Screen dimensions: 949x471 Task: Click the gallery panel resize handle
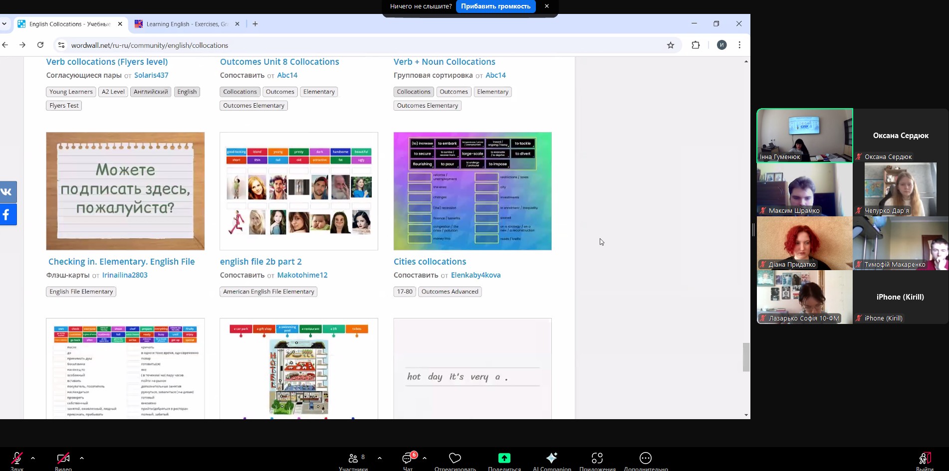click(753, 230)
